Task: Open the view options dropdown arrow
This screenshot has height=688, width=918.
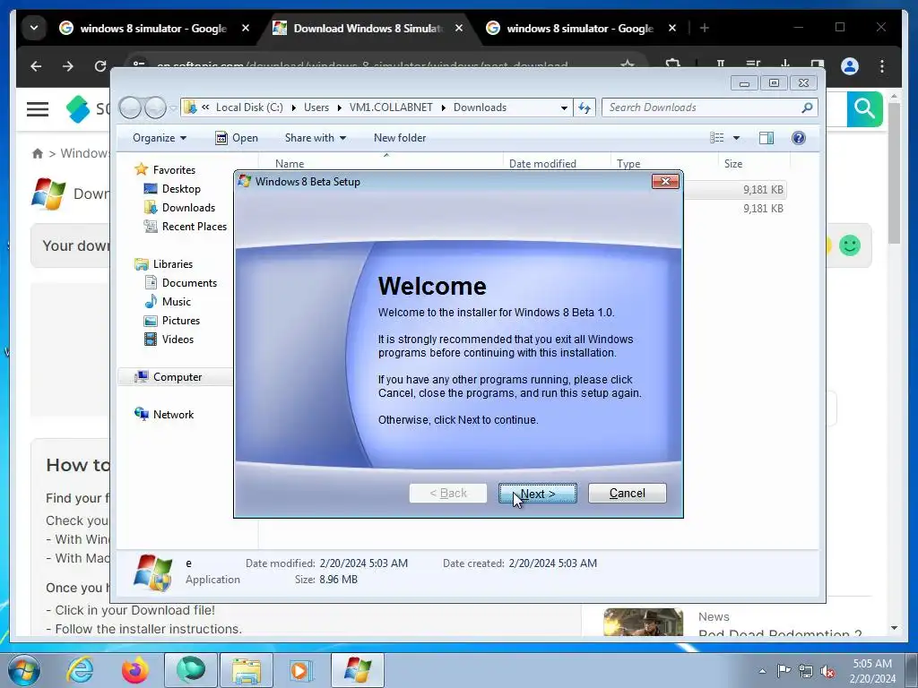Action: [737, 138]
